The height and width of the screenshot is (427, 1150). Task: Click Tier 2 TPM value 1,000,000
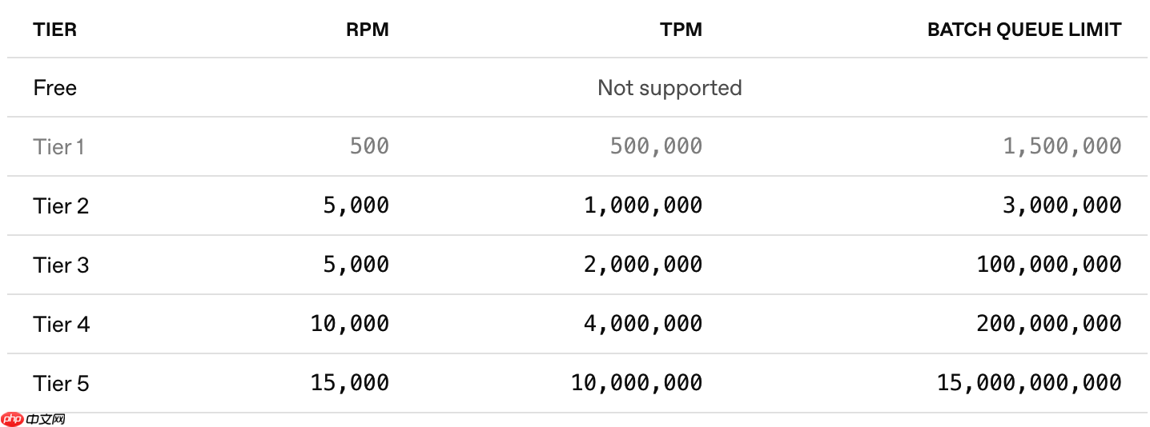(642, 206)
